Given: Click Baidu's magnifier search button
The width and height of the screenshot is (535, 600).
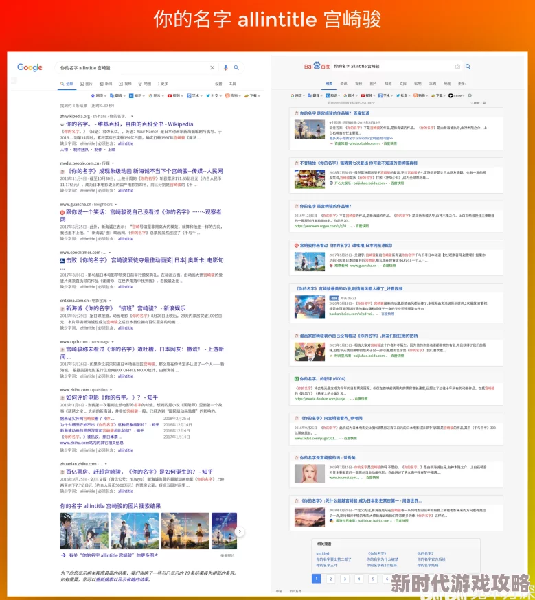Looking at the screenshot, I should click(468, 67).
